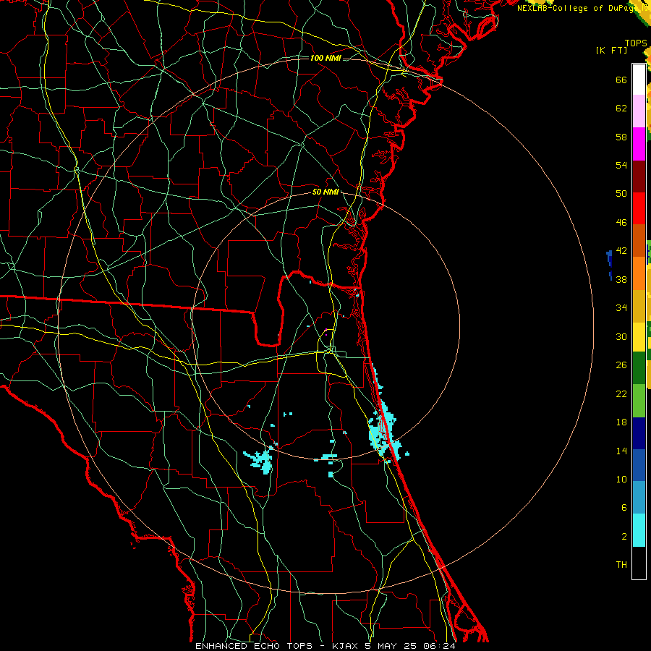Click the legend value "2"
The width and height of the screenshot is (651, 651).
624,537
